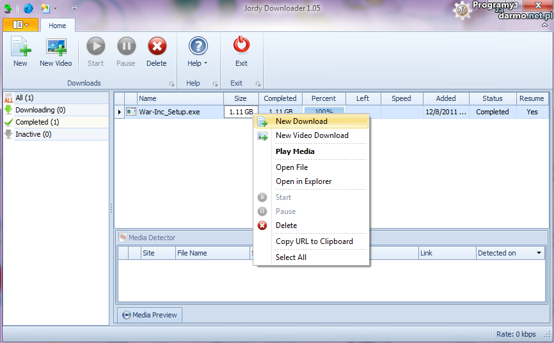The image size is (554, 343).
Task: Expand the Detected on column dropdown
Action: [539, 254]
